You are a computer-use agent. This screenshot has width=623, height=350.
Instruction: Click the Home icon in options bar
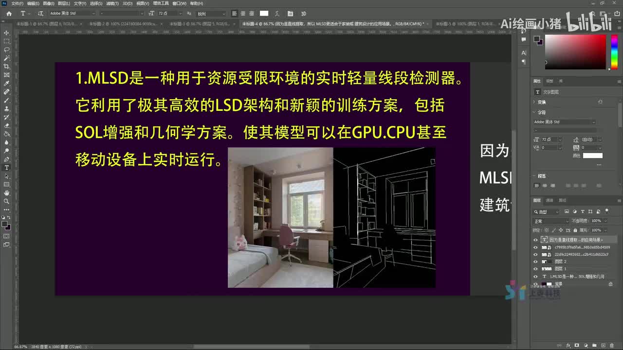coord(9,14)
